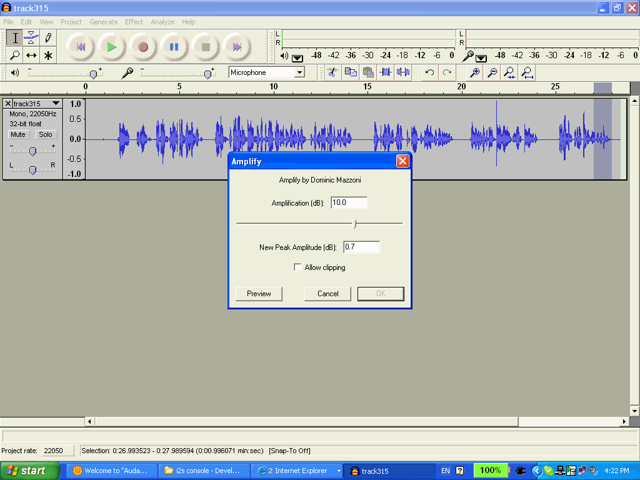Mute the track315 audio track
The height and width of the screenshot is (480, 640).
pos(18,134)
